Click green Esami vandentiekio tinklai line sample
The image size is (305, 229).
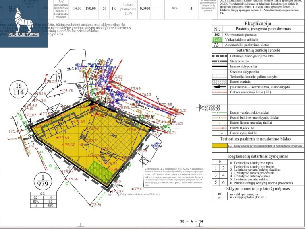pos(220,112)
